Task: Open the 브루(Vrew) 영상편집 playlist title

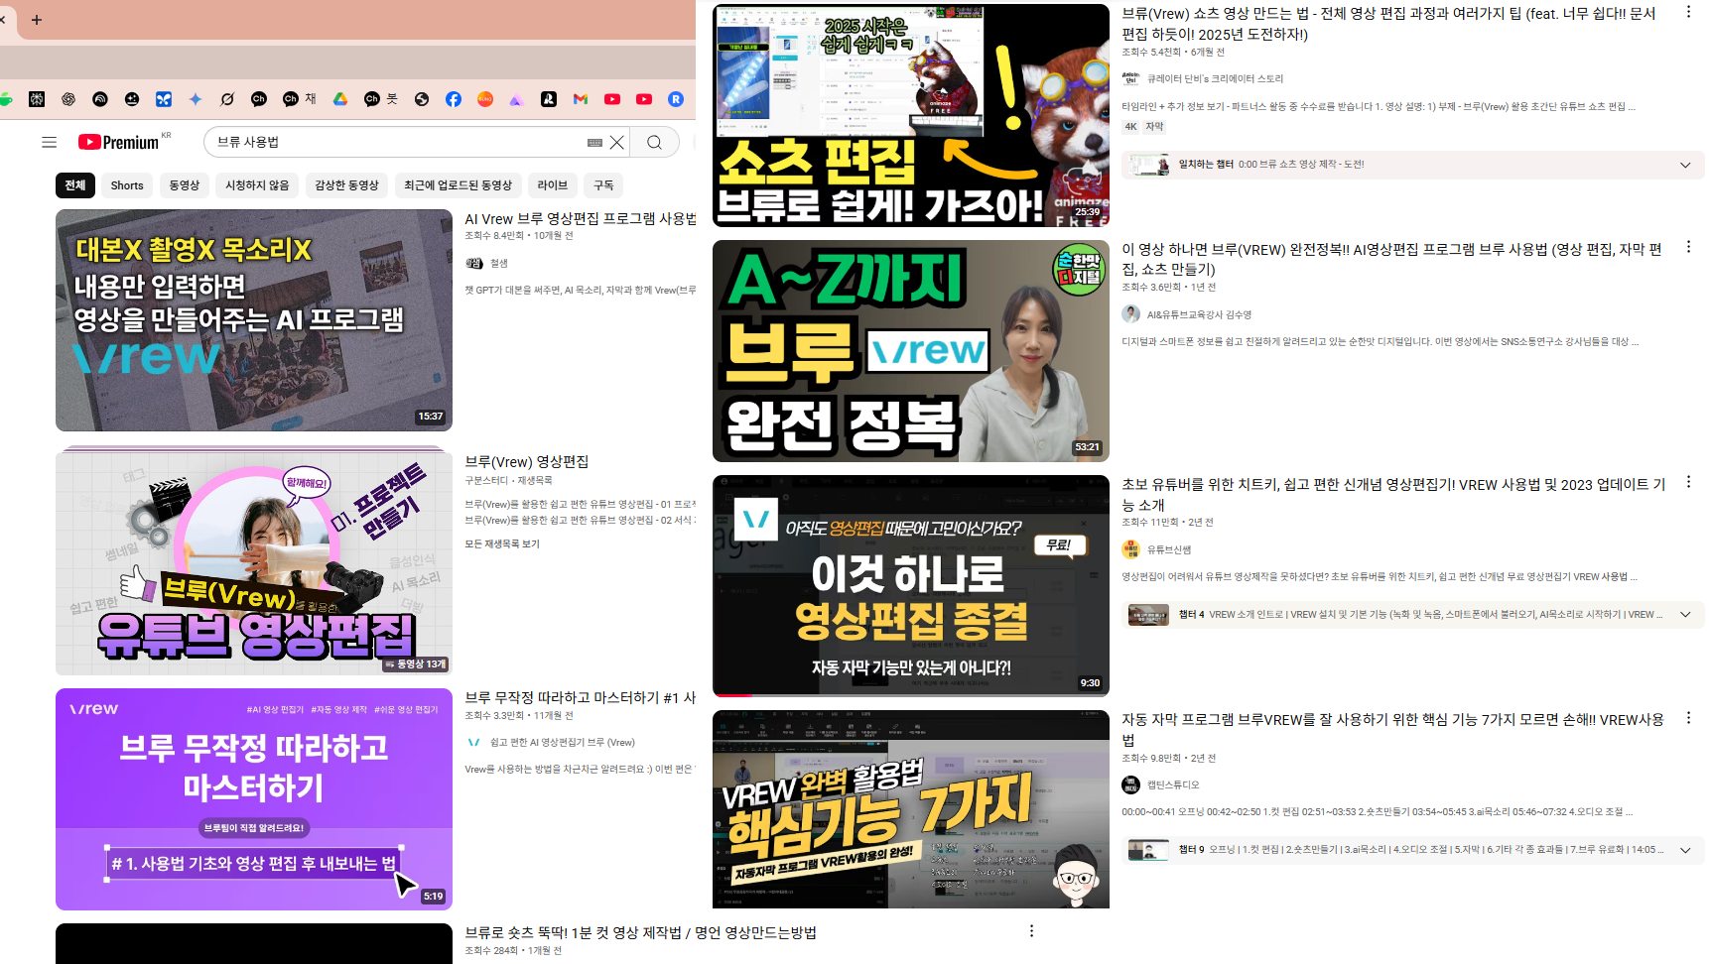Action: 527,462
